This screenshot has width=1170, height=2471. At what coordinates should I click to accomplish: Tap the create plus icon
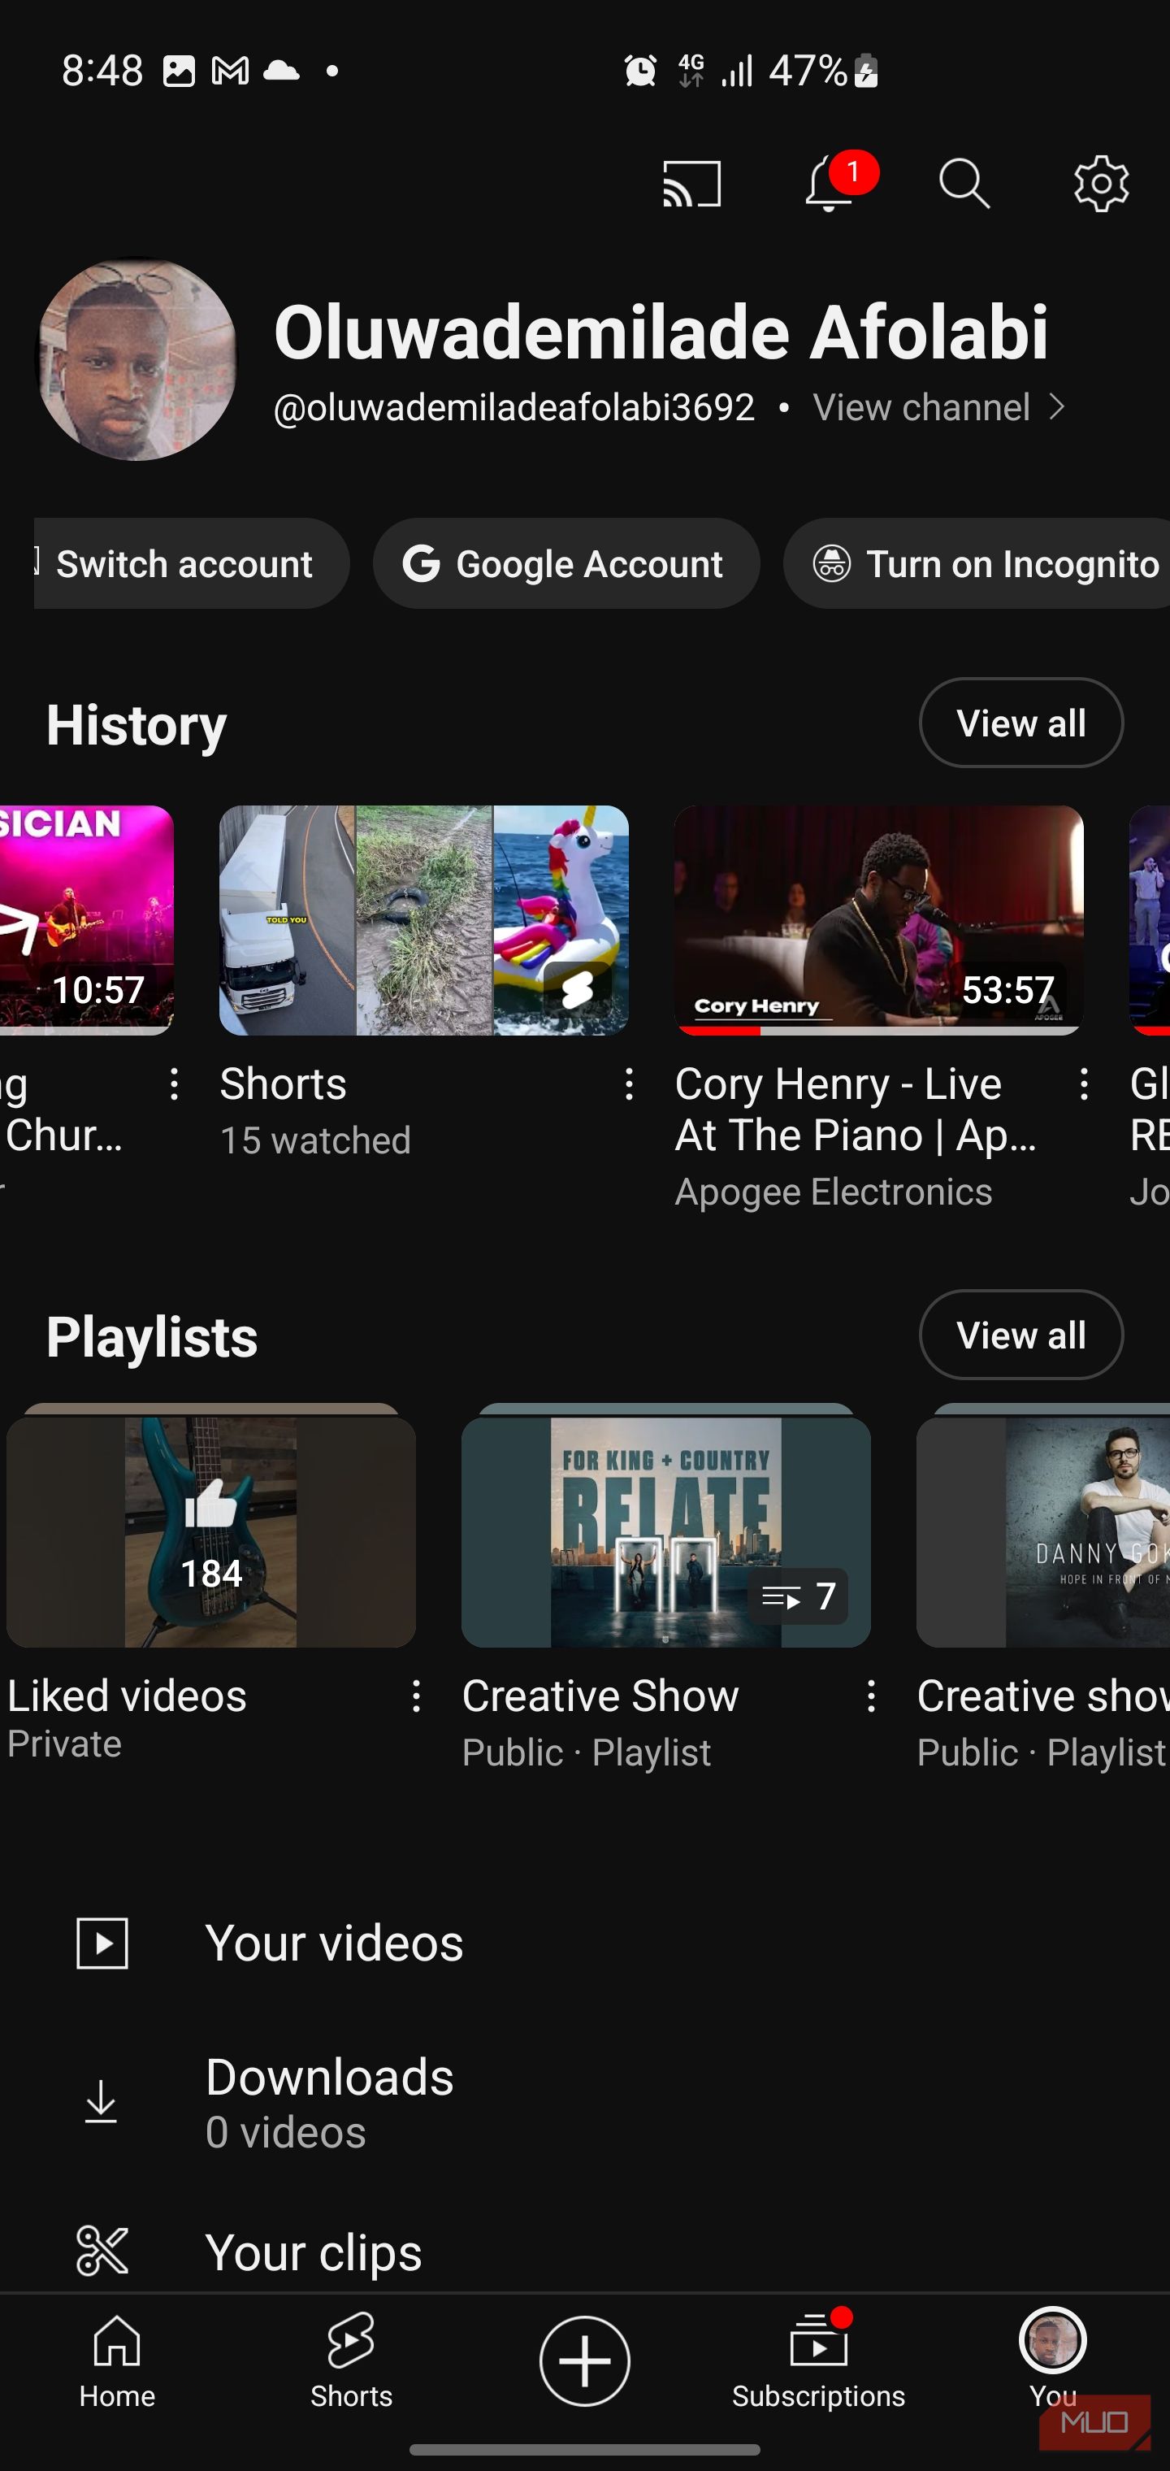tap(584, 2360)
